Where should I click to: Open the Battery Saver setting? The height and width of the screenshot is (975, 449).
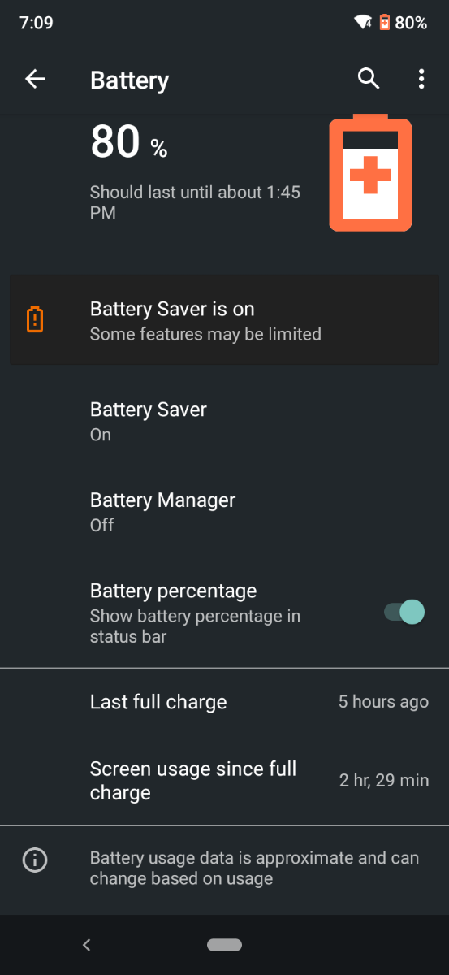(x=224, y=421)
